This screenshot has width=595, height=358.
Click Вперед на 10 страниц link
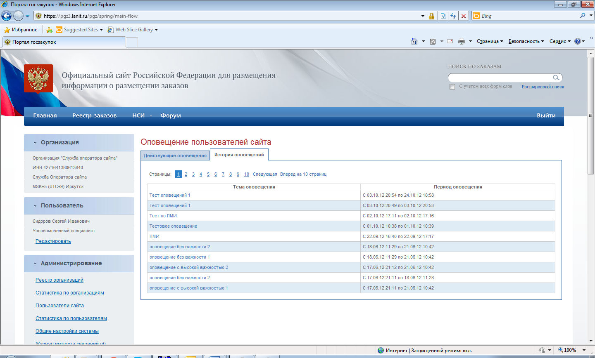(303, 174)
